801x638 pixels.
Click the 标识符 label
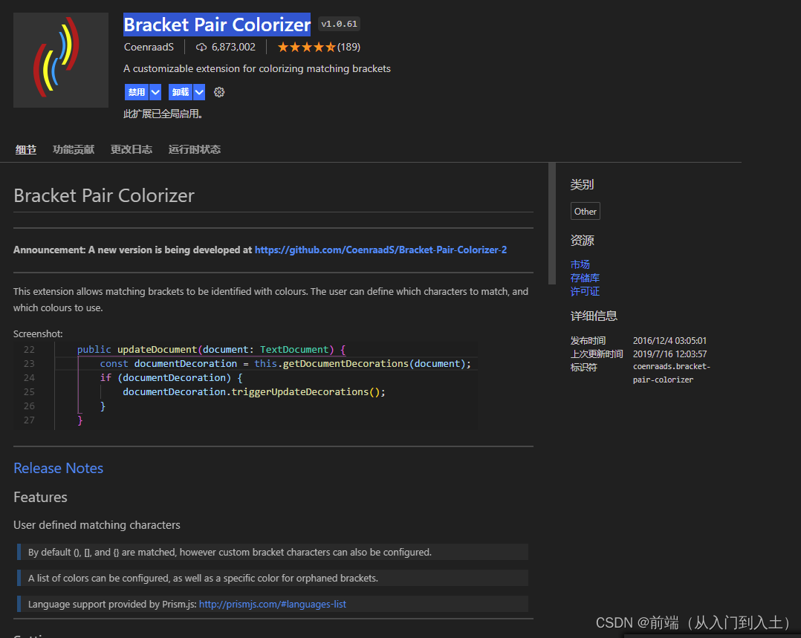coord(583,367)
